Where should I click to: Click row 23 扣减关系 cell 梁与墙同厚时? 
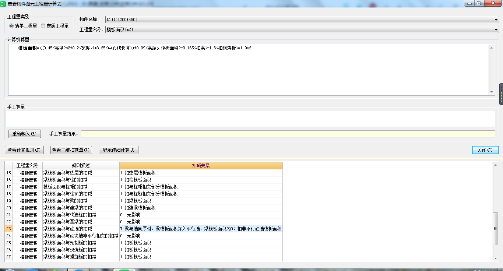pyautogui.click(x=201, y=229)
